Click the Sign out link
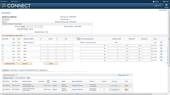This screenshot has height=95, width=170. [x=165, y=2]
